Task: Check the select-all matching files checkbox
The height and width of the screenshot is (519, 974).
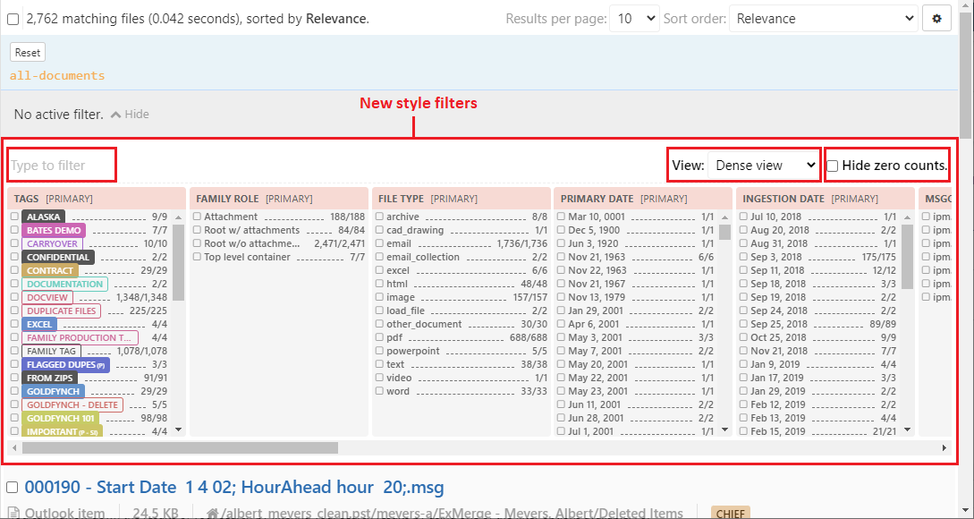Action: tap(13, 19)
